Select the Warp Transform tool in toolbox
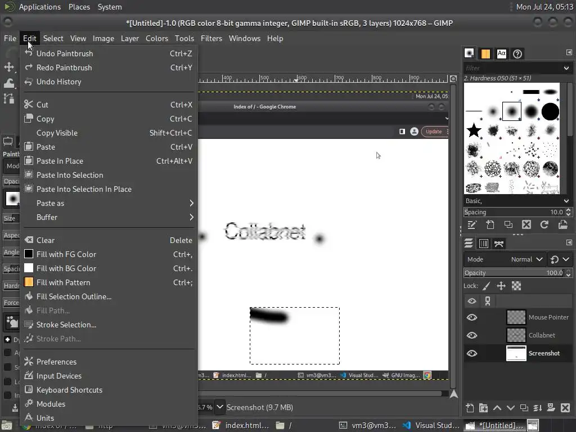 pos(9,83)
